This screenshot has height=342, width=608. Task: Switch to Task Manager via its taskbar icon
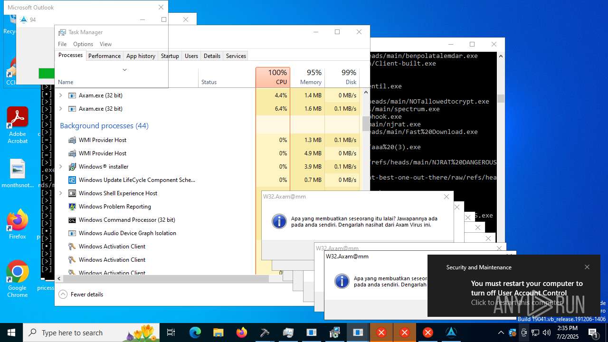coord(288,332)
